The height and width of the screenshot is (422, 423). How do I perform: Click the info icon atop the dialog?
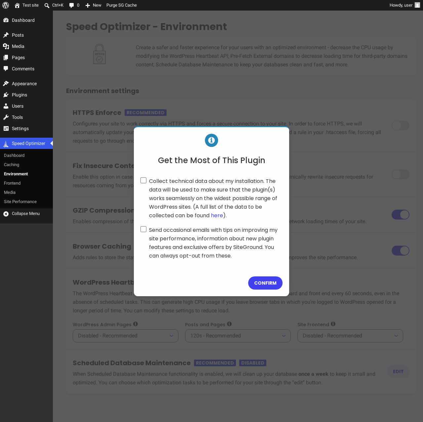[211, 140]
